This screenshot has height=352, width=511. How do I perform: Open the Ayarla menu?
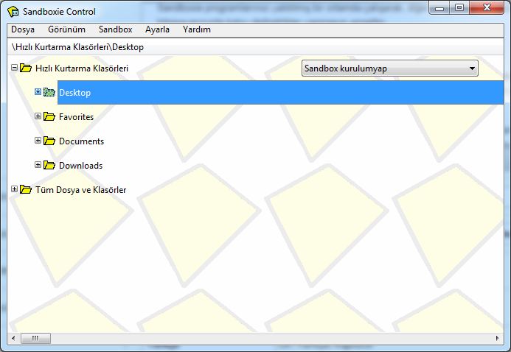click(157, 29)
